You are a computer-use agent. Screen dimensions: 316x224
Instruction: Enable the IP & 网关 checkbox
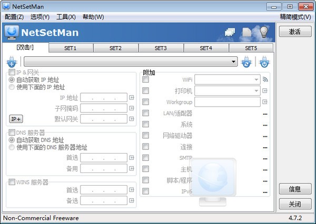[x=12, y=72]
